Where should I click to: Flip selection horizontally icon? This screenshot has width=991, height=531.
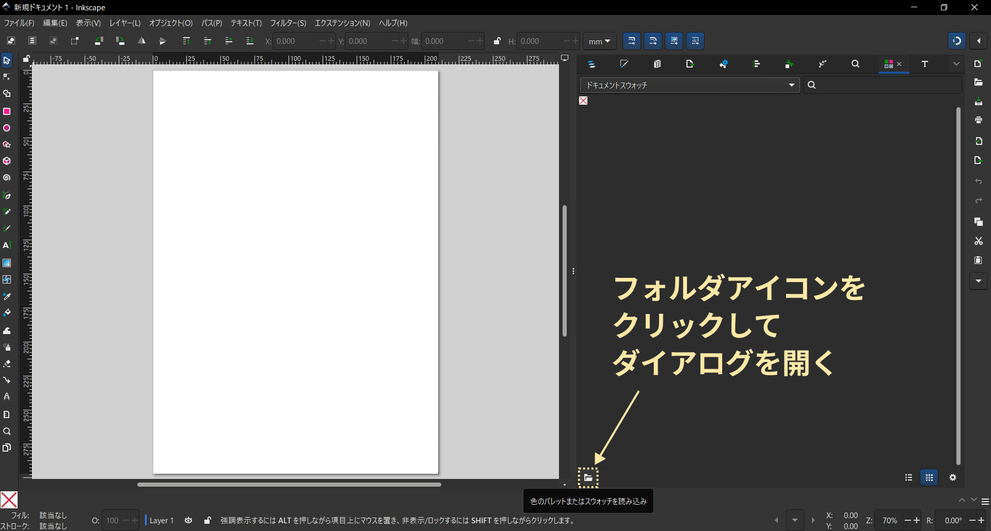pos(141,41)
